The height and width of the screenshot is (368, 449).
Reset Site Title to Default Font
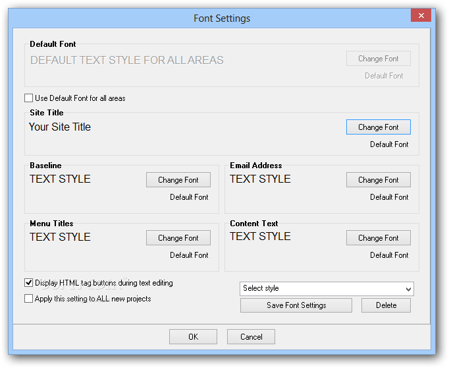[x=389, y=144]
